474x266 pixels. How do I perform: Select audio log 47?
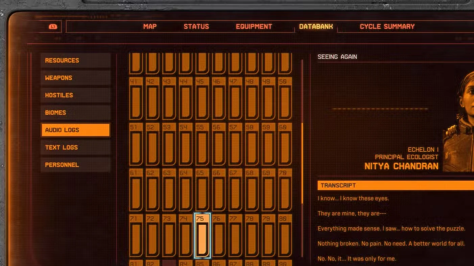tap(235, 99)
